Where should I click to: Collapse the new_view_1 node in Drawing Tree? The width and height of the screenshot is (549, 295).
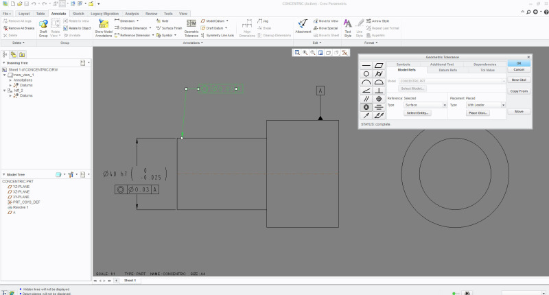coord(5,75)
